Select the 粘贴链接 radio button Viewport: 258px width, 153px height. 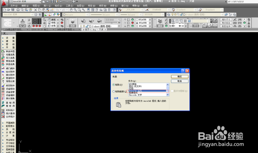[x=114, y=92]
